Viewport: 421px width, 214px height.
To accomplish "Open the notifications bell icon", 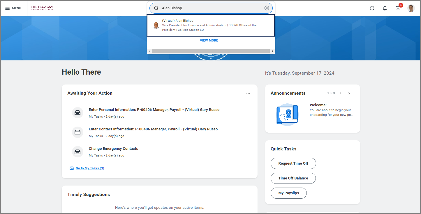I will click(x=385, y=8).
